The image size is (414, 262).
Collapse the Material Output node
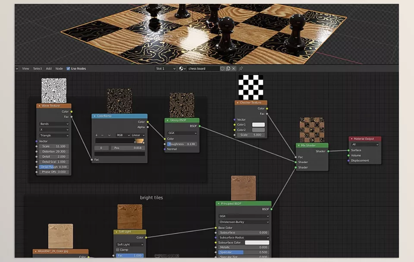pyautogui.click(x=352, y=139)
